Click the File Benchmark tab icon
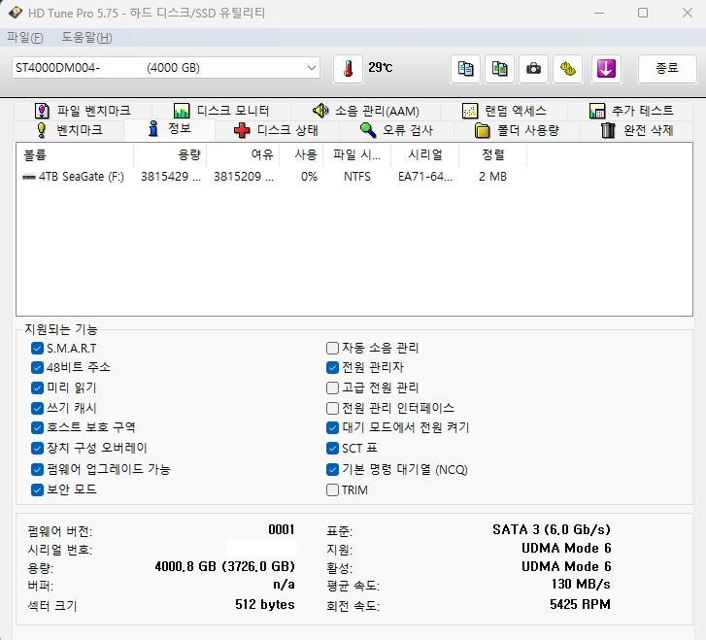 pyautogui.click(x=42, y=111)
